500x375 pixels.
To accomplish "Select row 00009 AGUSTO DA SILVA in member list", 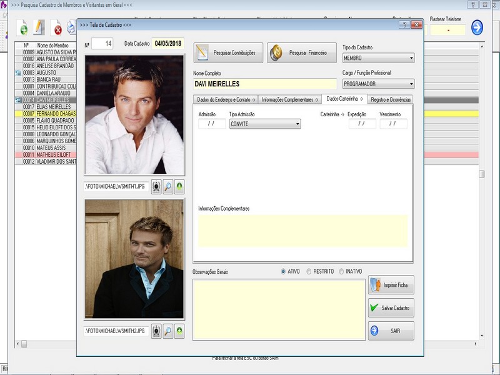I will tap(46, 52).
